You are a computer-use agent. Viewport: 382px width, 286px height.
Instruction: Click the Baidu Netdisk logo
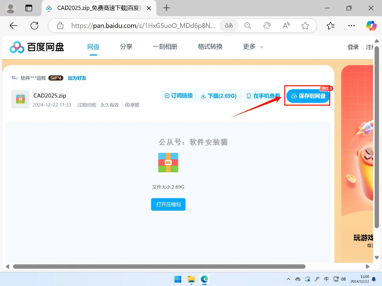coord(16,47)
